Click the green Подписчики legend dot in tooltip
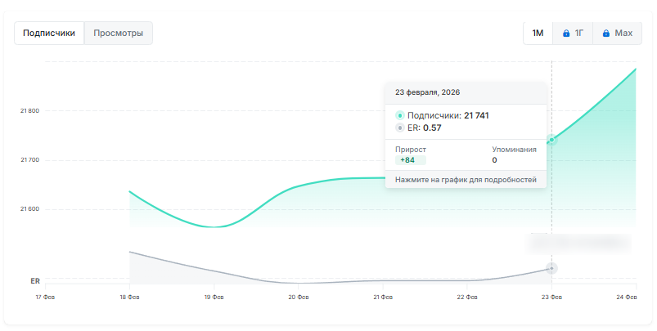657x331 pixels. [400, 116]
